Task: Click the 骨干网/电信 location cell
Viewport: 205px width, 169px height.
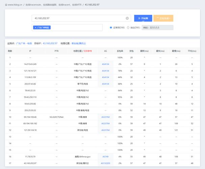Action: tap(83, 84)
